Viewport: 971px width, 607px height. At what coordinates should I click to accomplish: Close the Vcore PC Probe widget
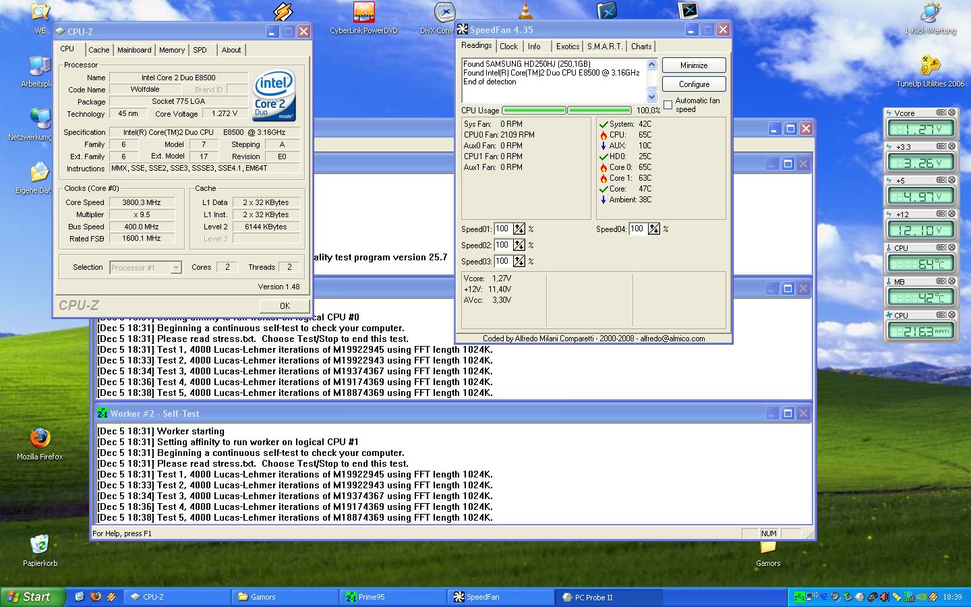(951, 113)
